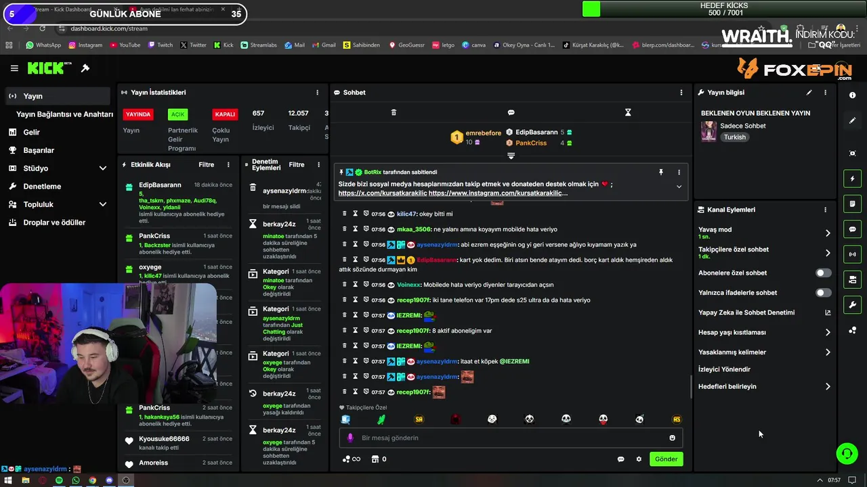This screenshot has width=867, height=487.
Task: Click the pin icon beside the Kick logo
Action: [85, 68]
